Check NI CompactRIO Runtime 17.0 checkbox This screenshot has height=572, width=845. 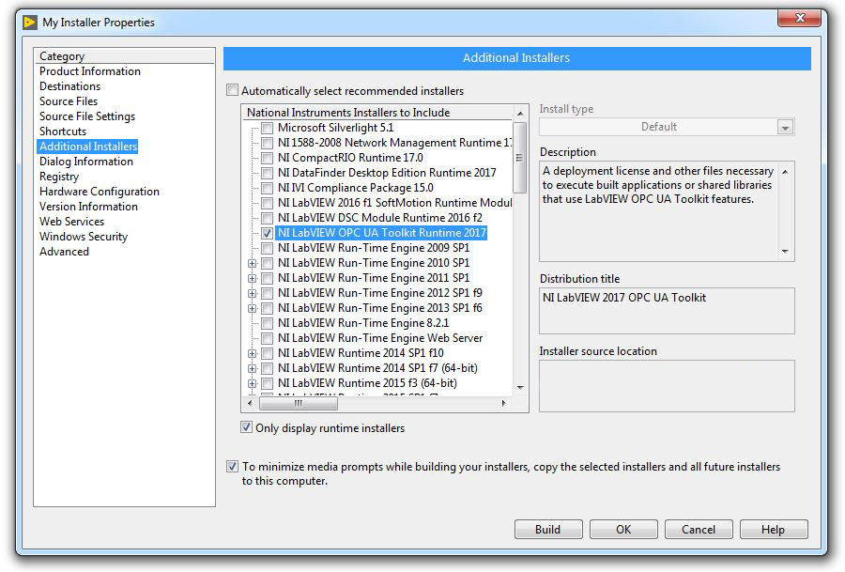pyautogui.click(x=268, y=159)
